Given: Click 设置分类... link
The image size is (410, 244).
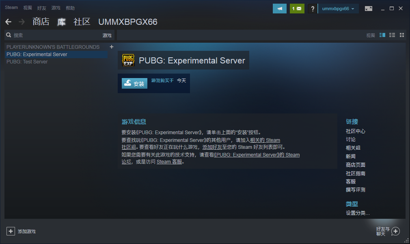Looking at the screenshot, I should (x=358, y=213).
